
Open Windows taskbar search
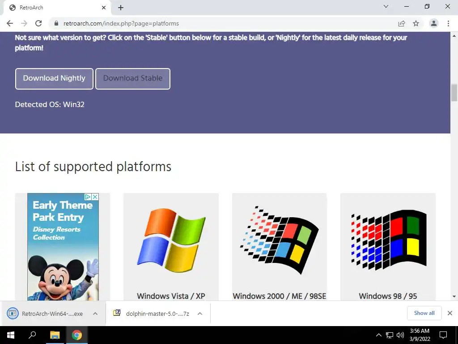(32, 335)
